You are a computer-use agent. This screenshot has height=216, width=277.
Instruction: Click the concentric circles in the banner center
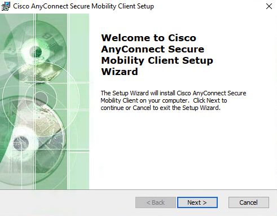(x=41, y=98)
